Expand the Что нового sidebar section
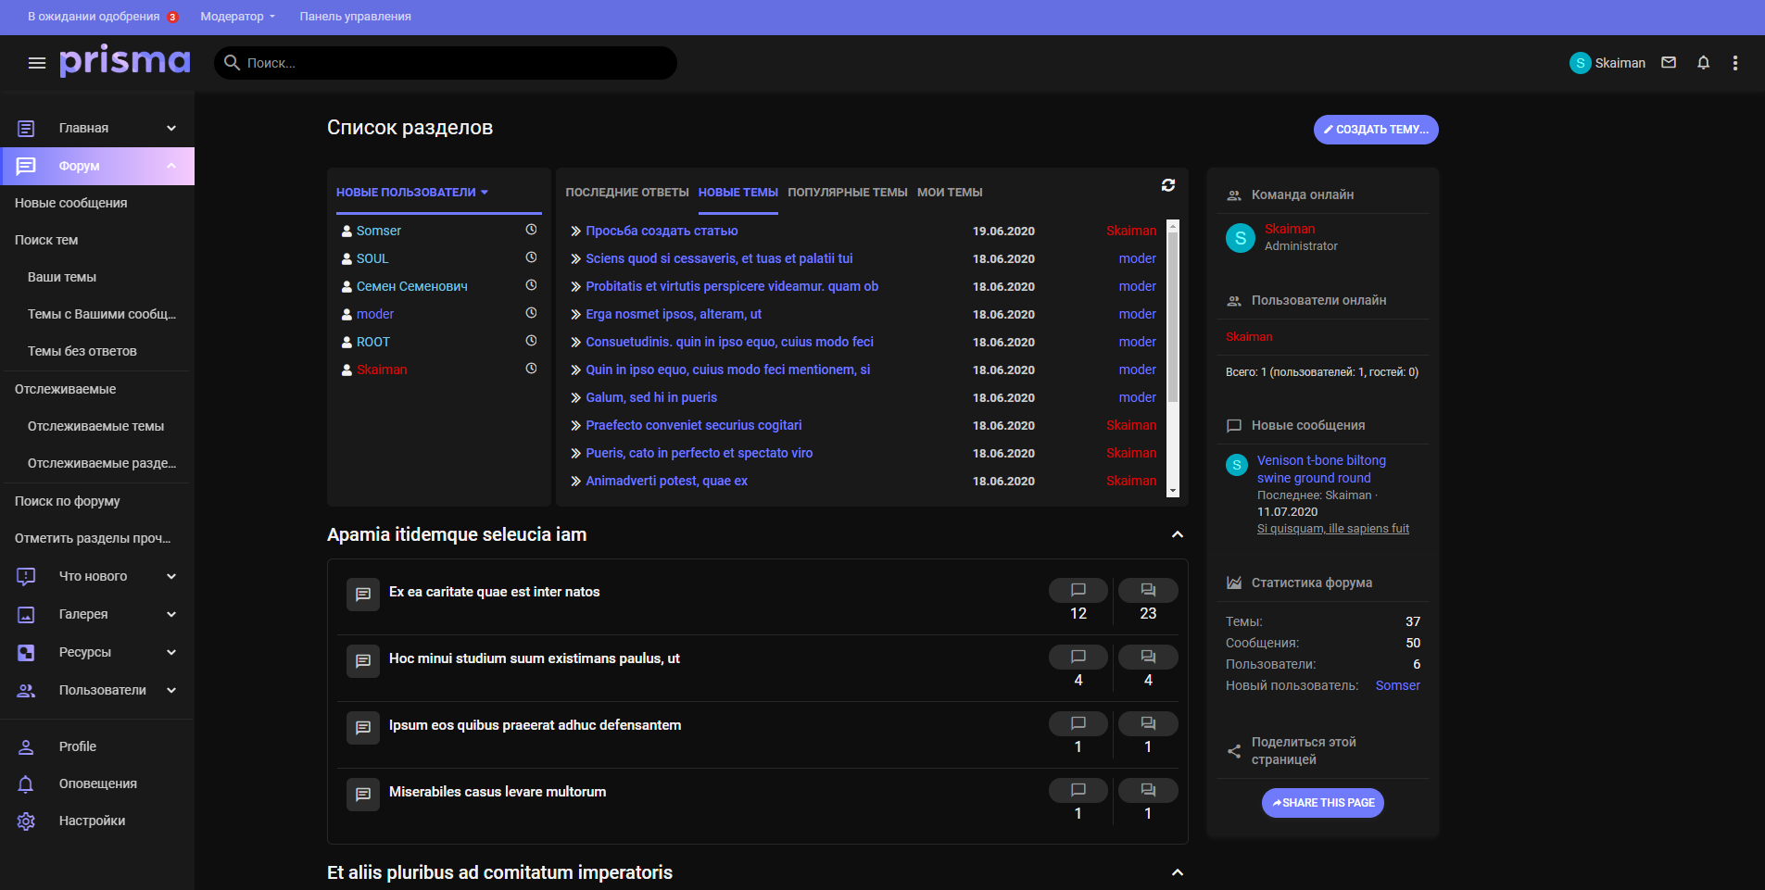This screenshot has height=890, width=1765. click(171, 577)
